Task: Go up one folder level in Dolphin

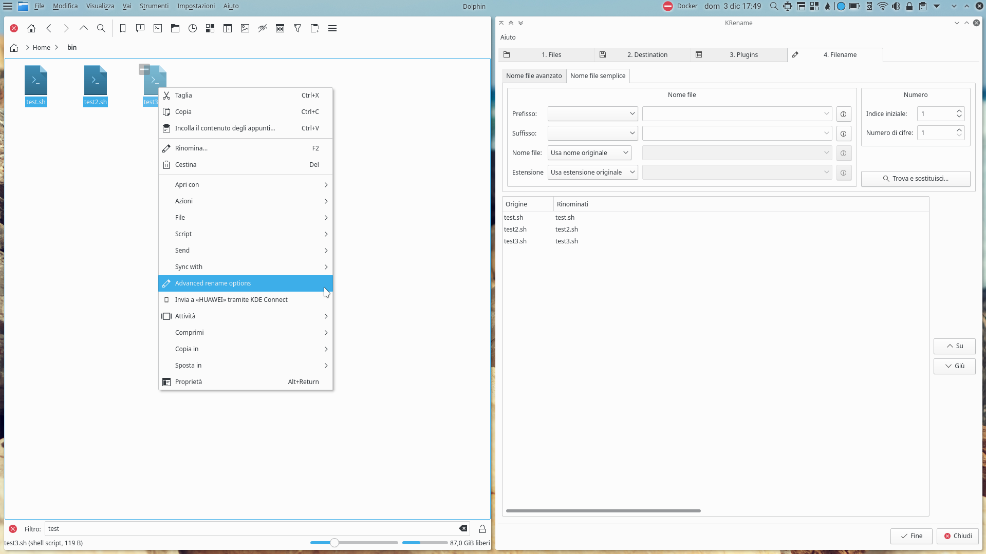Action: click(84, 28)
